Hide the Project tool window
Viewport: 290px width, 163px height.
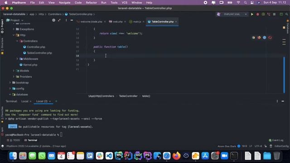72,20
